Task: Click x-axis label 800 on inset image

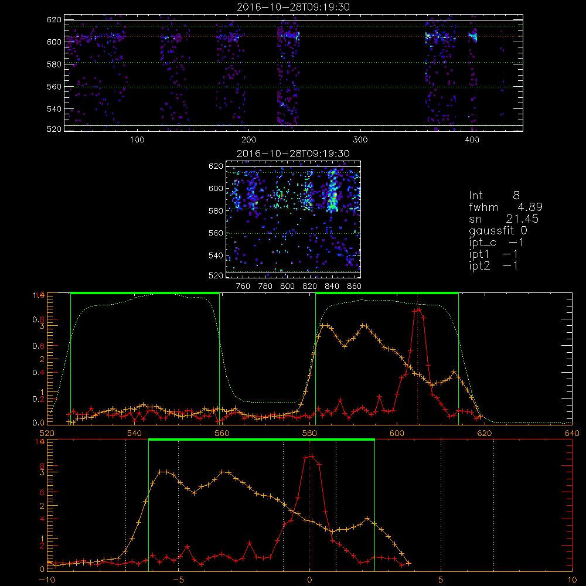Action: [287, 287]
